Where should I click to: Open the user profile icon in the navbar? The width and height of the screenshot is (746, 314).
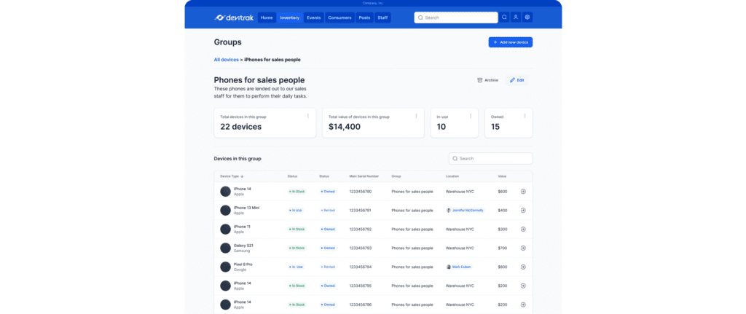pyautogui.click(x=515, y=17)
